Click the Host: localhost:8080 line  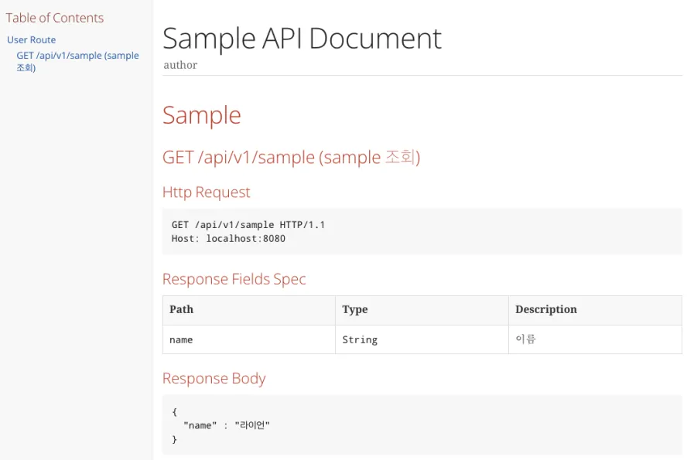[228, 239]
